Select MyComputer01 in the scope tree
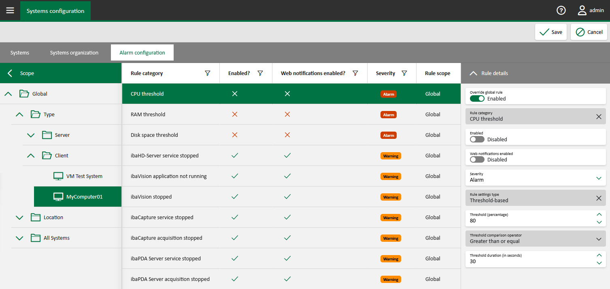 (x=78, y=197)
